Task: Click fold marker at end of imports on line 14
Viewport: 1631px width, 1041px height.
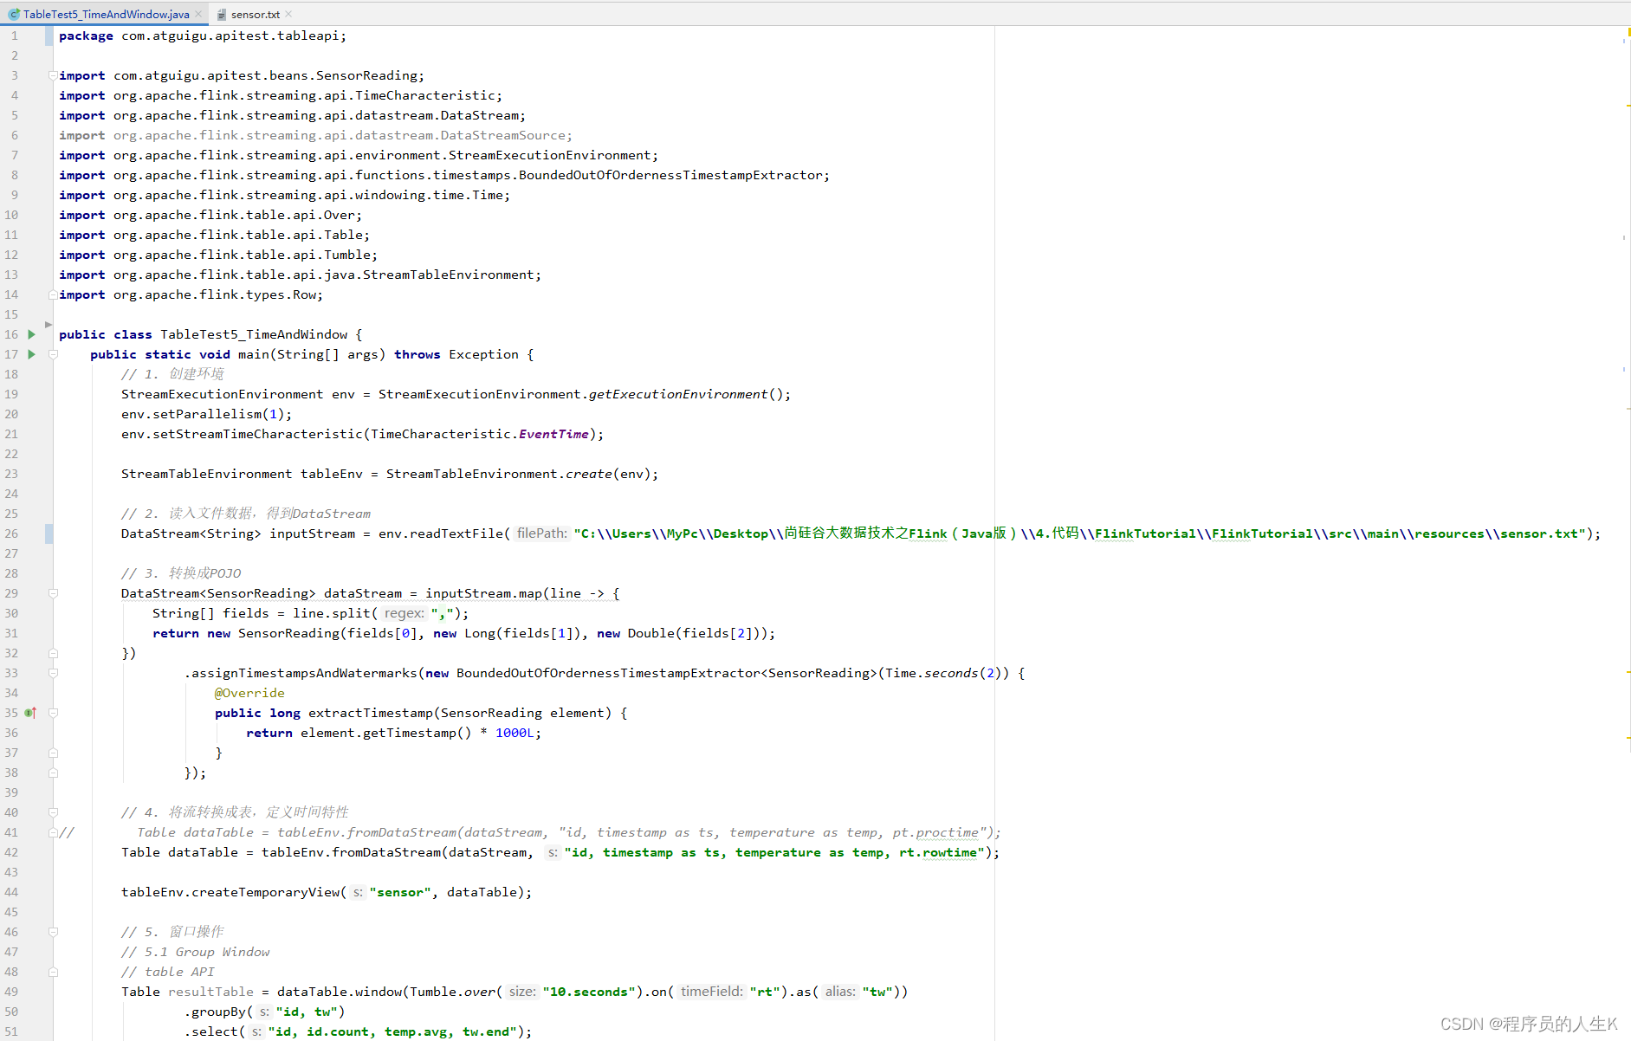Action: [x=53, y=294]
